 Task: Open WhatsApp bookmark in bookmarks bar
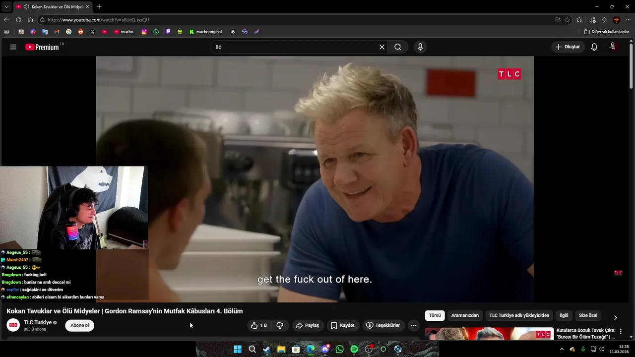[x=156, y=32]
